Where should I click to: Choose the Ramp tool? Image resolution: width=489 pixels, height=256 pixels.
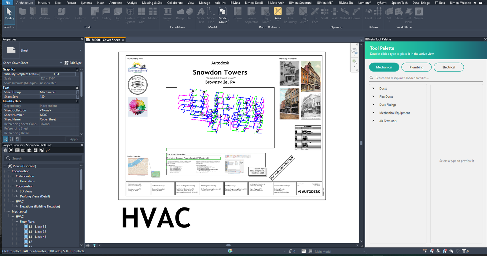point(180,14)
